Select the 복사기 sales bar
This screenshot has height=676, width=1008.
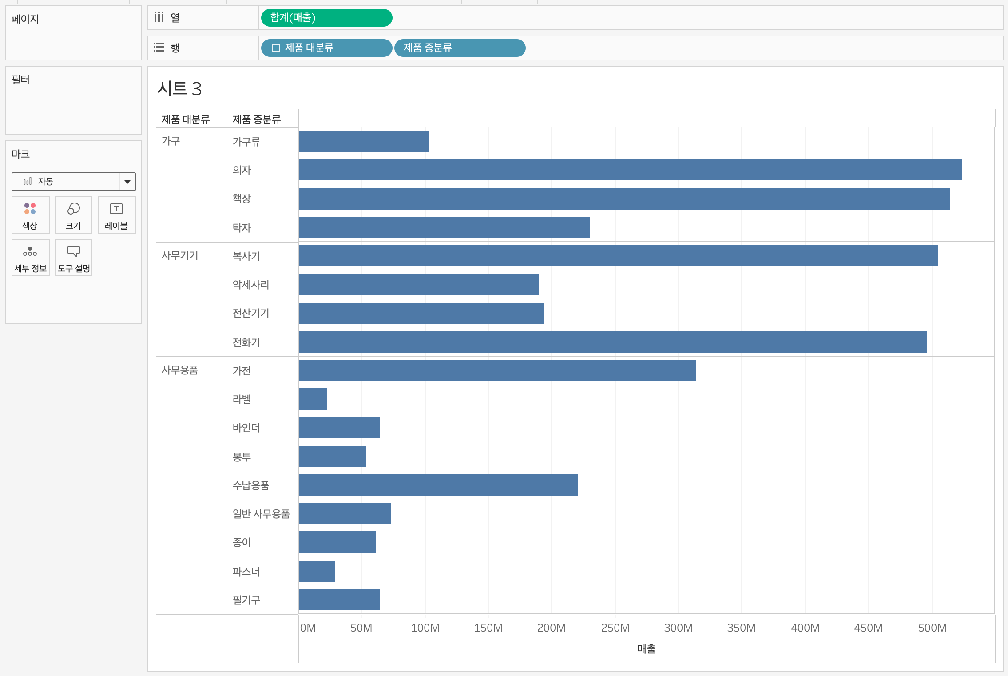tap(617, 256)
